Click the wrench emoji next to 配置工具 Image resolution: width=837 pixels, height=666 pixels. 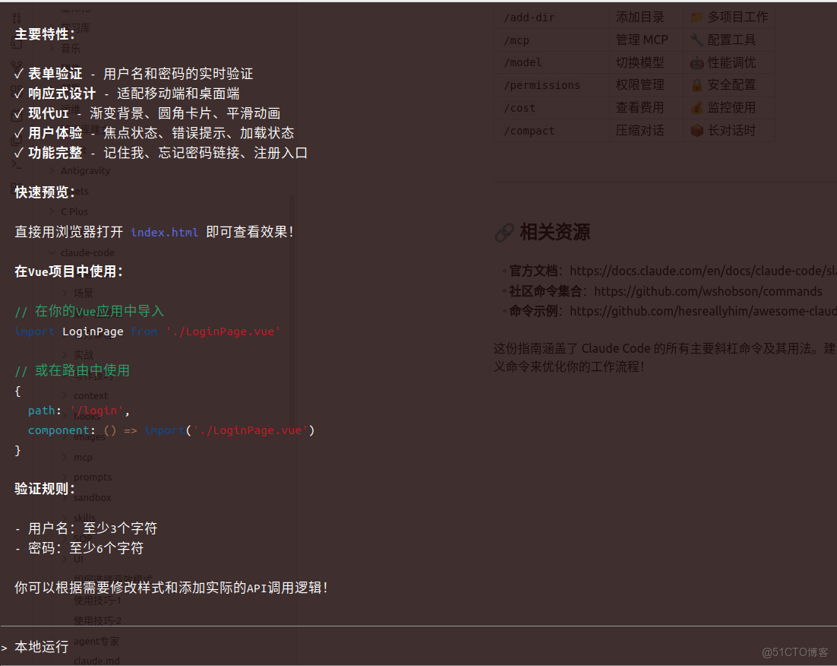[x=696, y=40]
